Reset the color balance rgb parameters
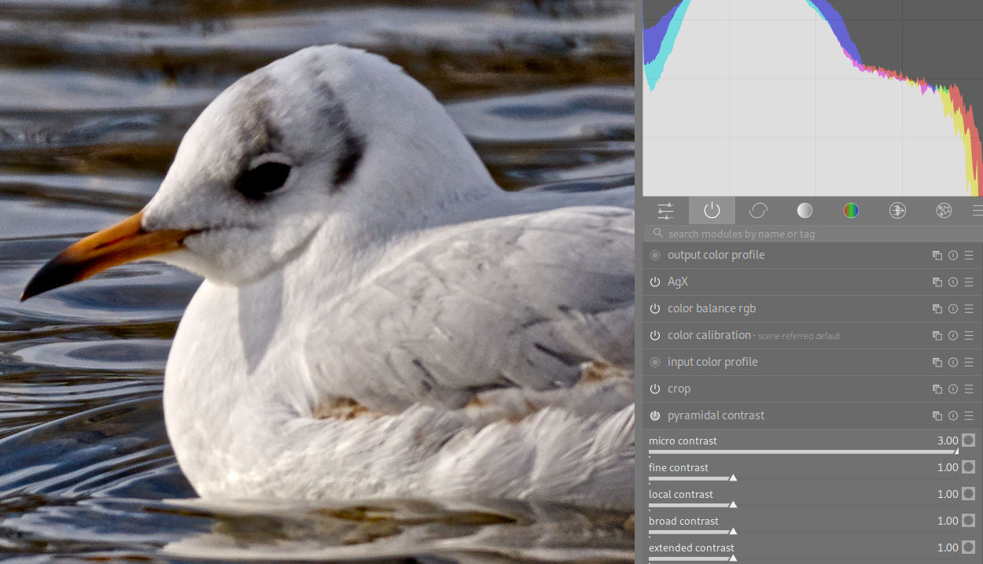 click(x=953, y=309)
